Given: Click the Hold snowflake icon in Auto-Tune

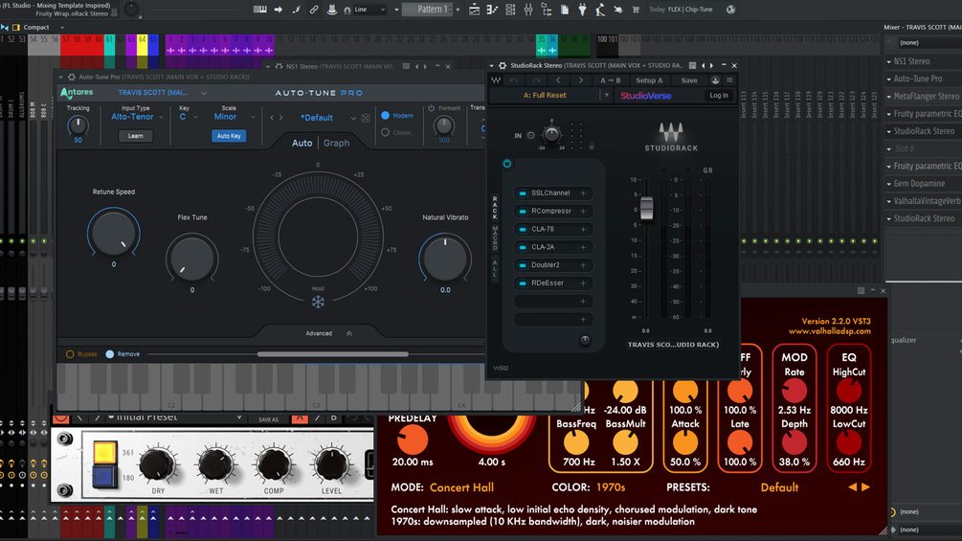Looking at the screenshot, I should click(x=318, y=302).
